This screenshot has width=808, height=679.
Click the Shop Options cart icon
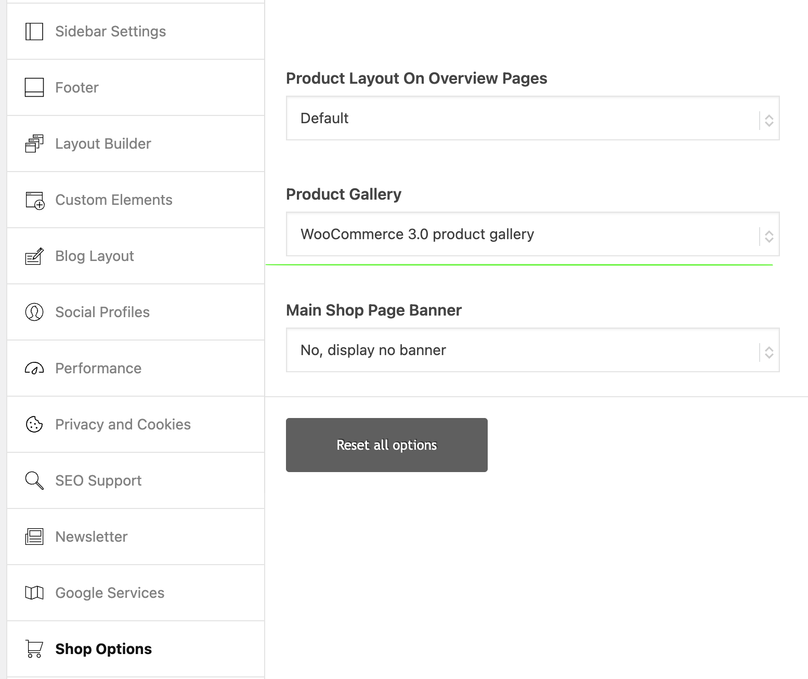coord(34,649)
